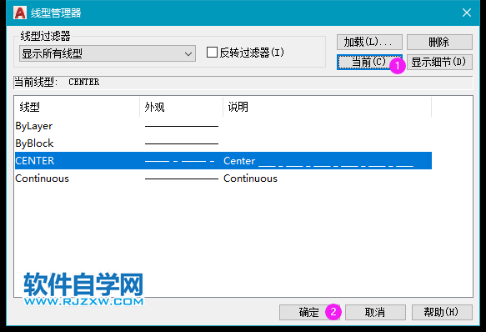
Task: Click the 线型 column header
Action: [x=77, y=107]
